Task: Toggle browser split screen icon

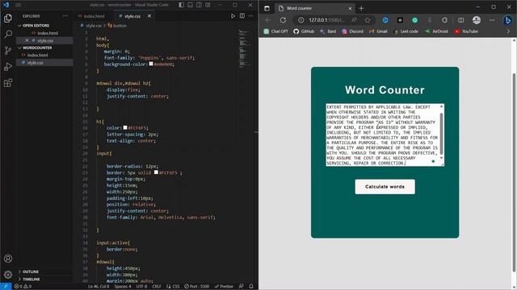Action: coord(461,20)
